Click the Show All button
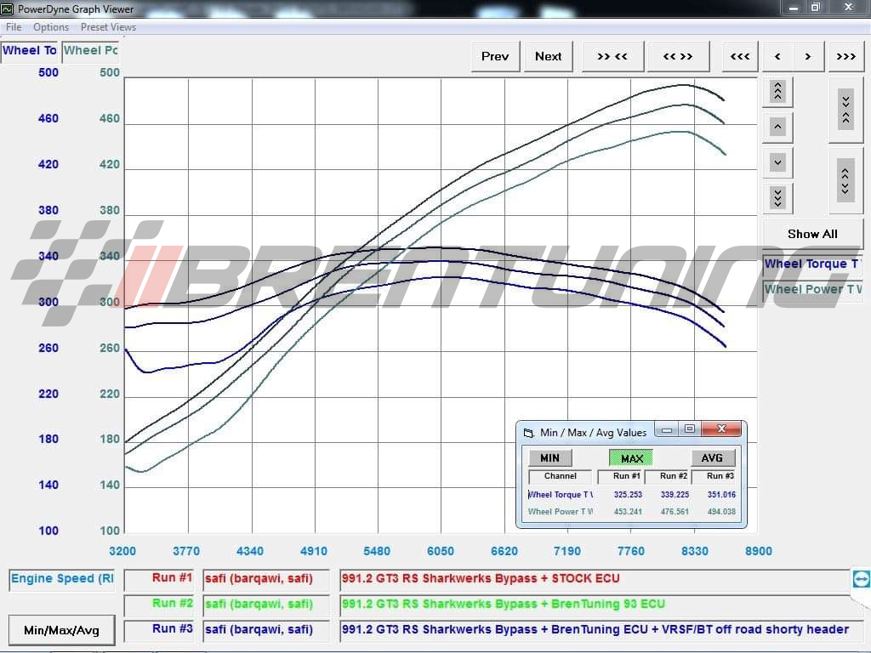Image resolution: width=871 pixels, height=653 pixels. (812, 234)
